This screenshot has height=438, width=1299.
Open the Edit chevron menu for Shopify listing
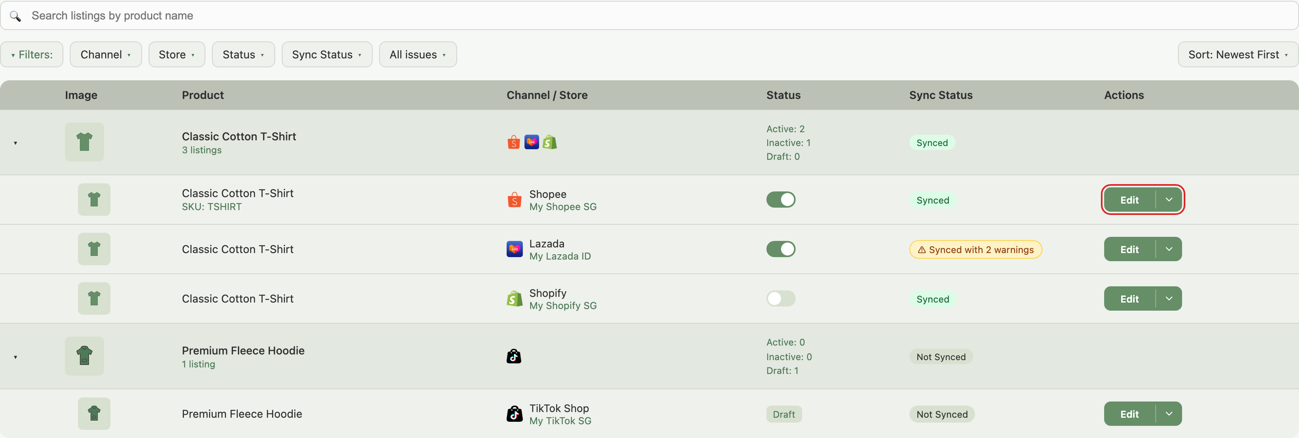(1169, 298)
